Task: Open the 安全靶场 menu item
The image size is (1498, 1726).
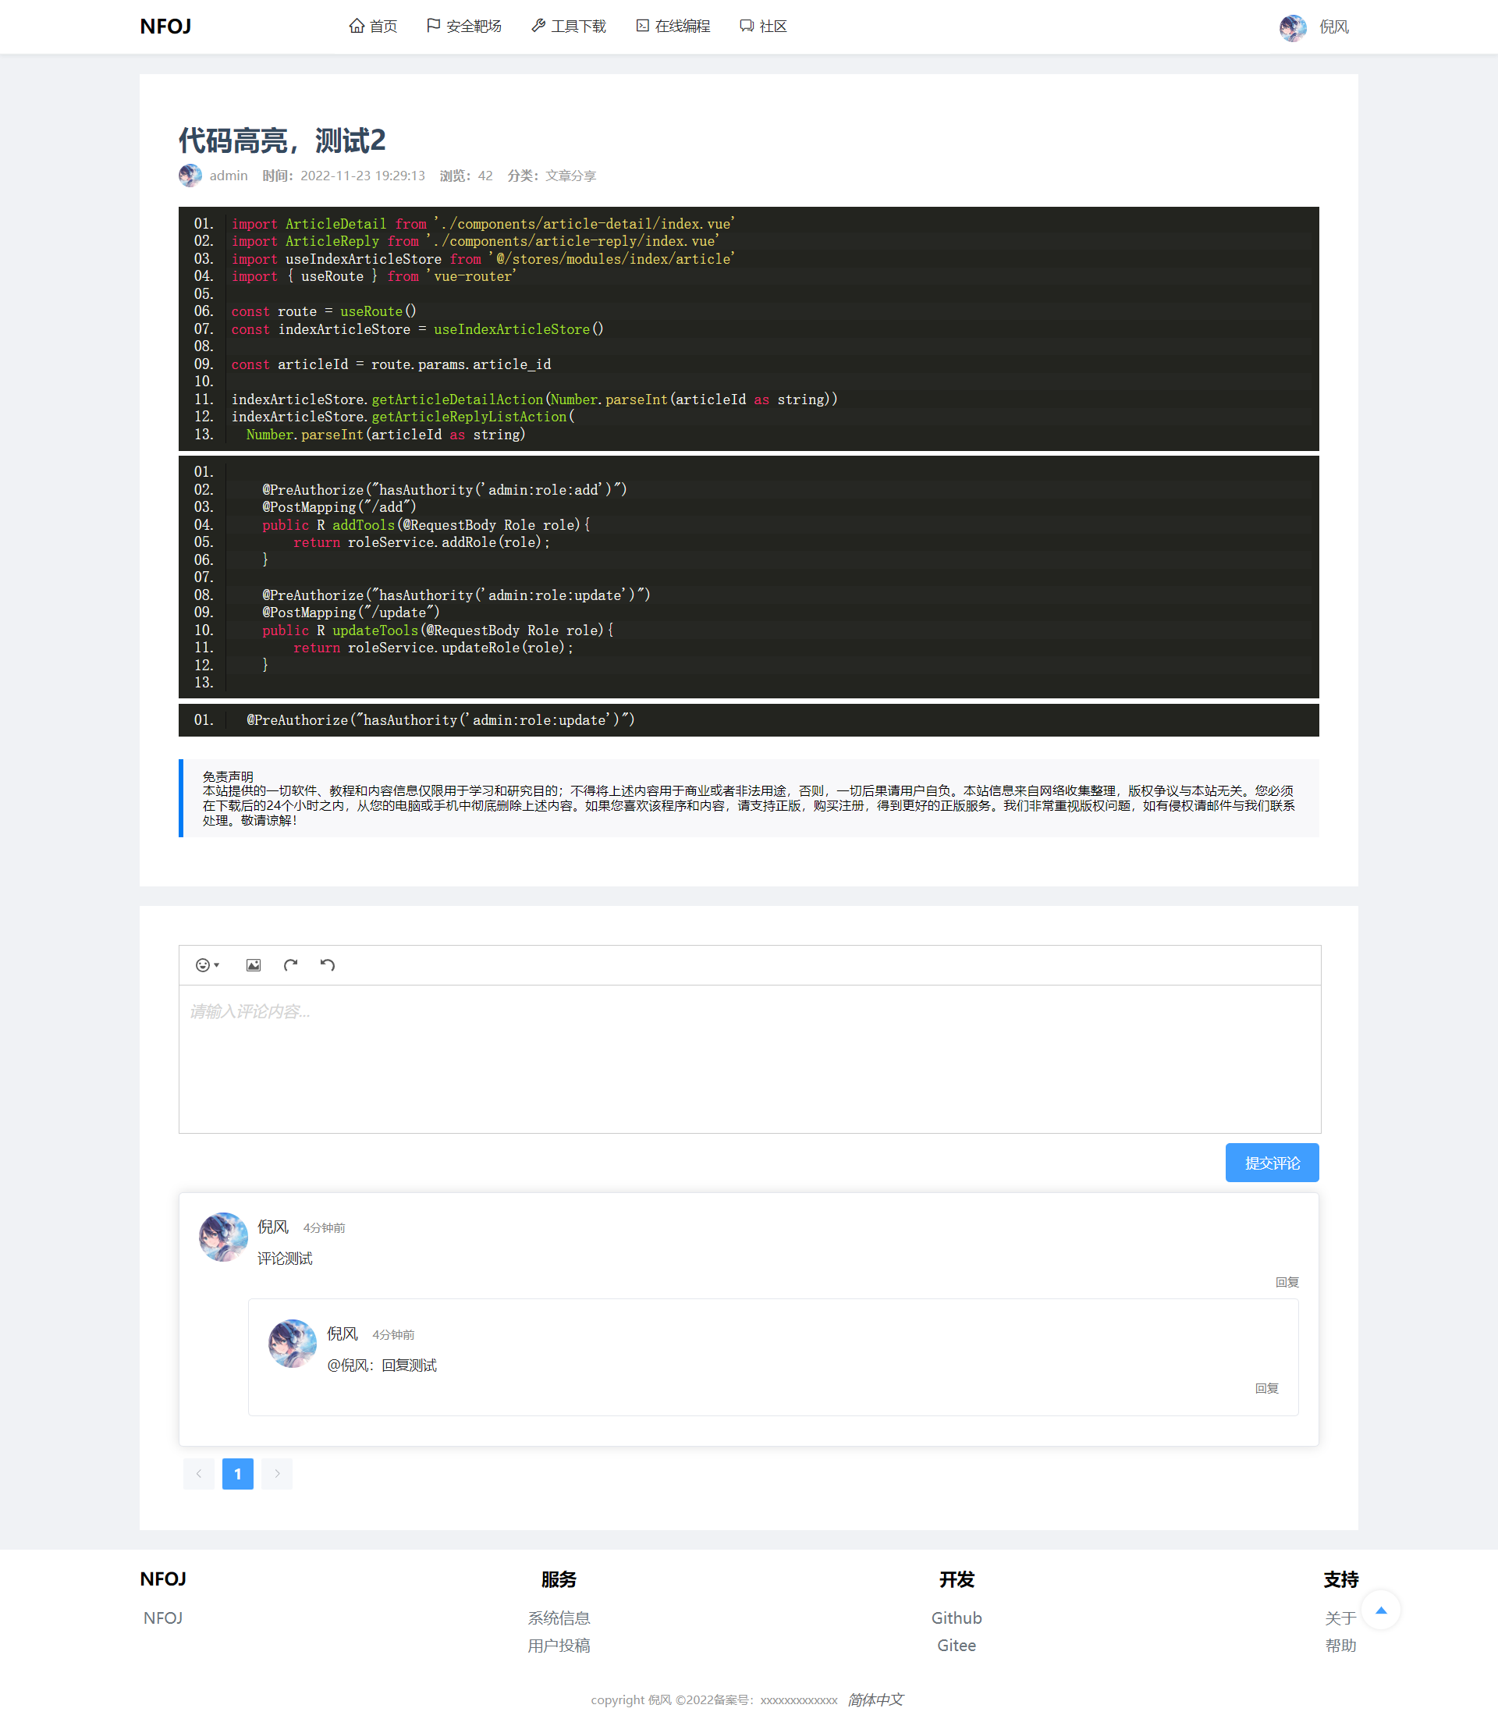Action: coord(464,27)
